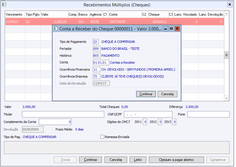Click the Tipo Pgto. column header
This screenshot has width=236, height=167.
(x=33, y=14)
